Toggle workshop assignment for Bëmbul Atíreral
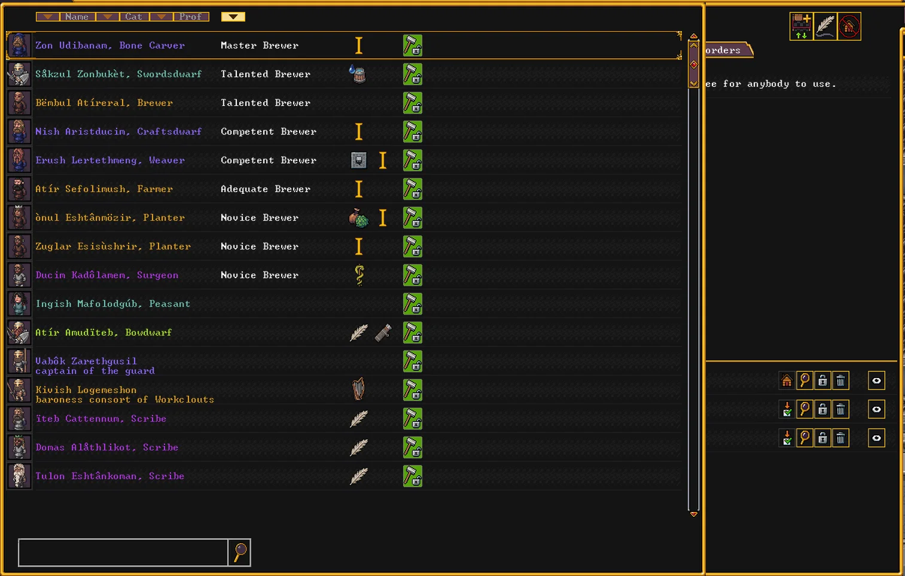Viewport: 905px width, 576px height. tap(413, 103)
